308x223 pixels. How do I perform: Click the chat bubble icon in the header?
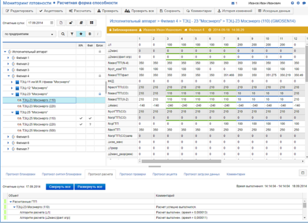[x=304, y=3]
